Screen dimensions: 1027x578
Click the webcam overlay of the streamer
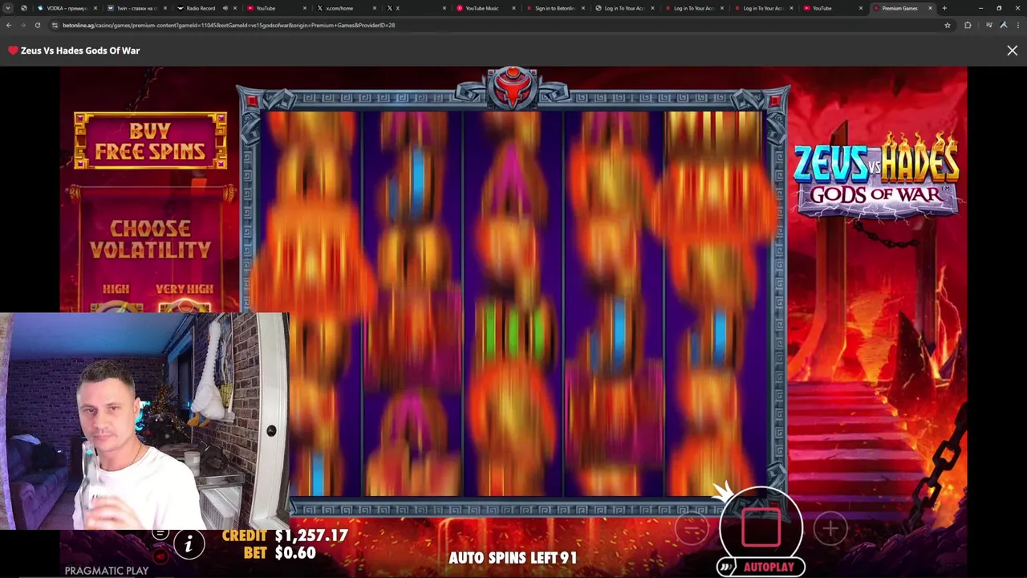144,421
